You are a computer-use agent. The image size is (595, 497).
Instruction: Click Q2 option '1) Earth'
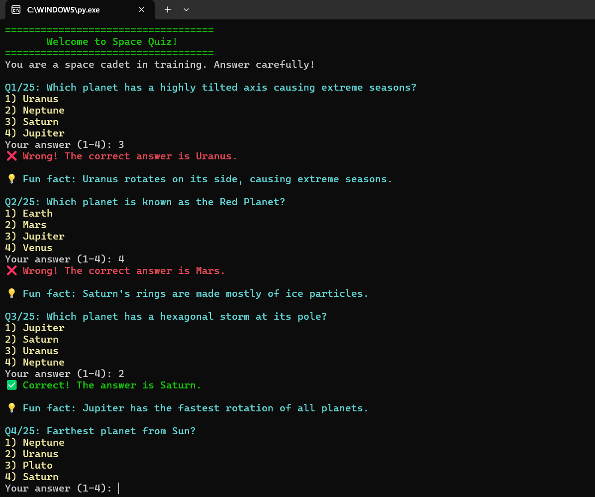coord(28,213)
